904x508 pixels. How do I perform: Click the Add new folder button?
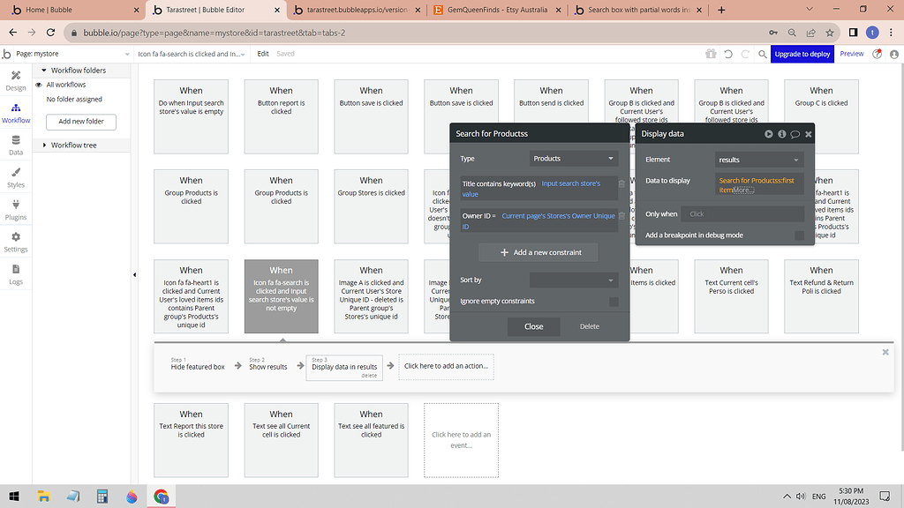80,121
